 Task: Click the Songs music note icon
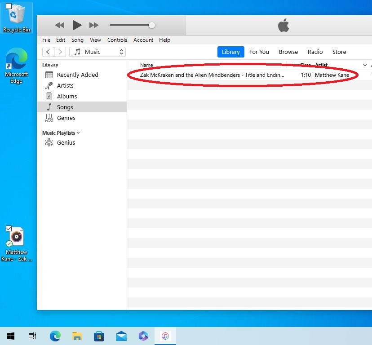click(49, 107)
